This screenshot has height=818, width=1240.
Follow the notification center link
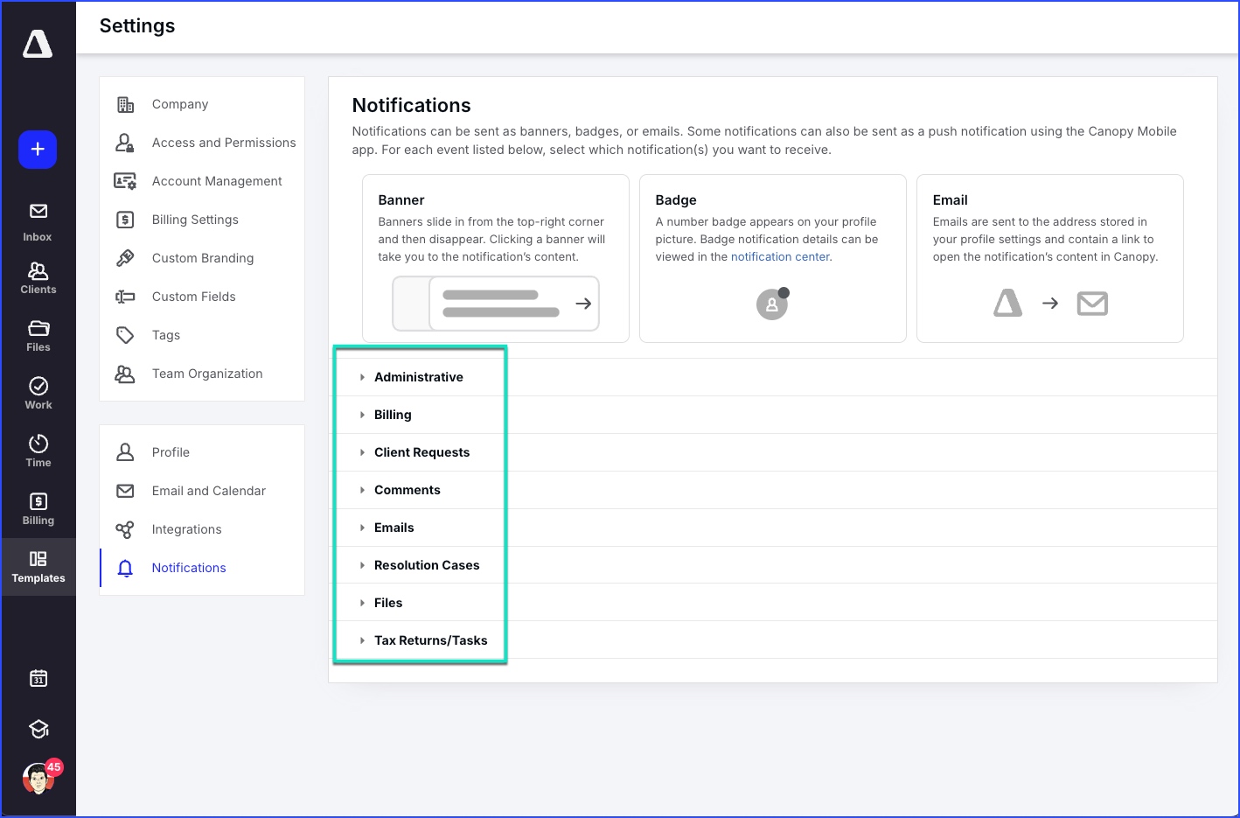(x=780, y=256)
